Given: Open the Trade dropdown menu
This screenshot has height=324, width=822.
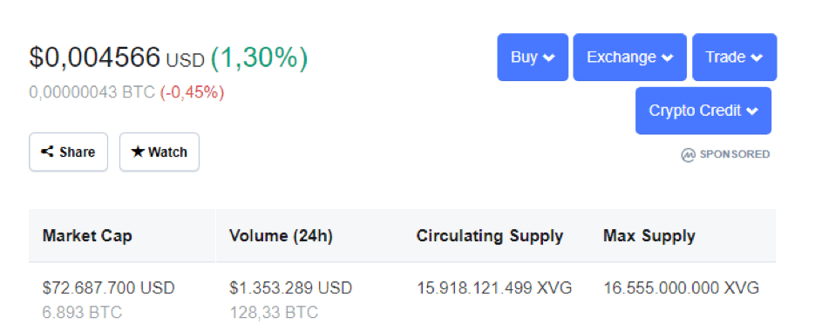Looking at the screenshot, I should (x=735, y=57).
